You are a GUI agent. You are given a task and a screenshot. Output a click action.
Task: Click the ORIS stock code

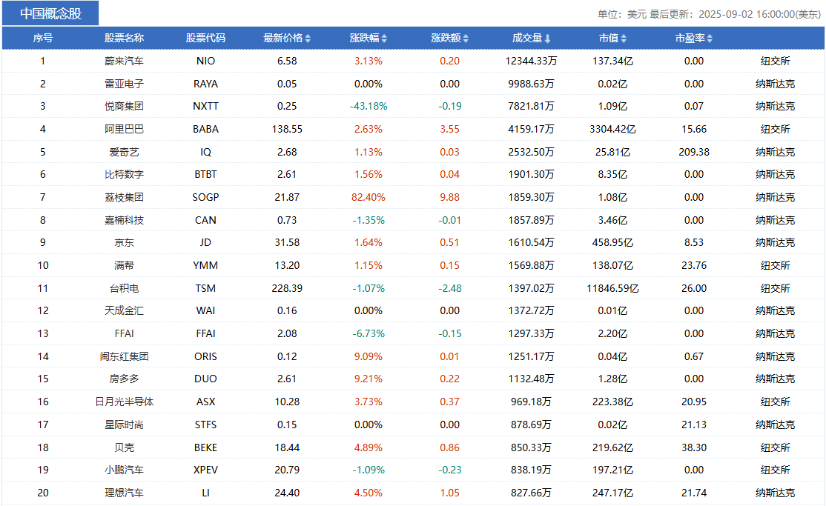tap(205, 356)
